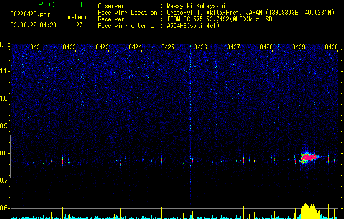This screenshot has width=344, height=219.
Task: Click the 0.8 kHz axis label
Action: point(5,153)
